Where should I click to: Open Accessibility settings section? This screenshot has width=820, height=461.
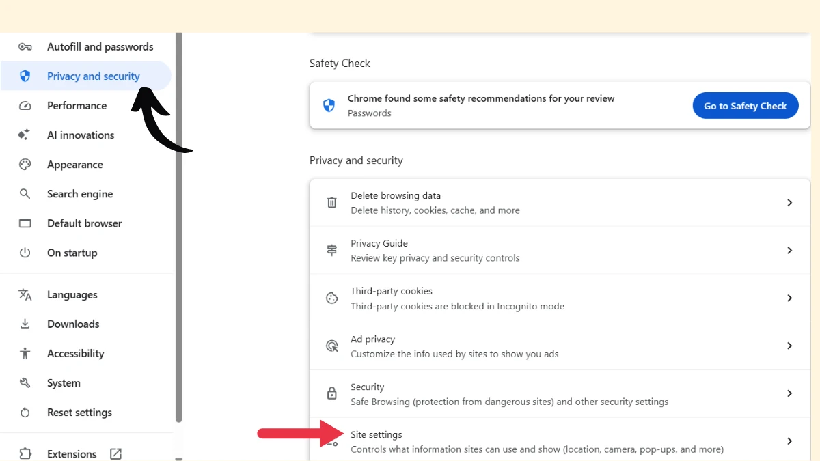tap(85, 353)
